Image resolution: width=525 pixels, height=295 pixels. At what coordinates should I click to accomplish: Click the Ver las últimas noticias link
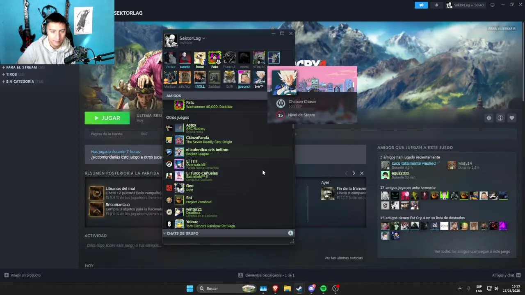(344, 258)
